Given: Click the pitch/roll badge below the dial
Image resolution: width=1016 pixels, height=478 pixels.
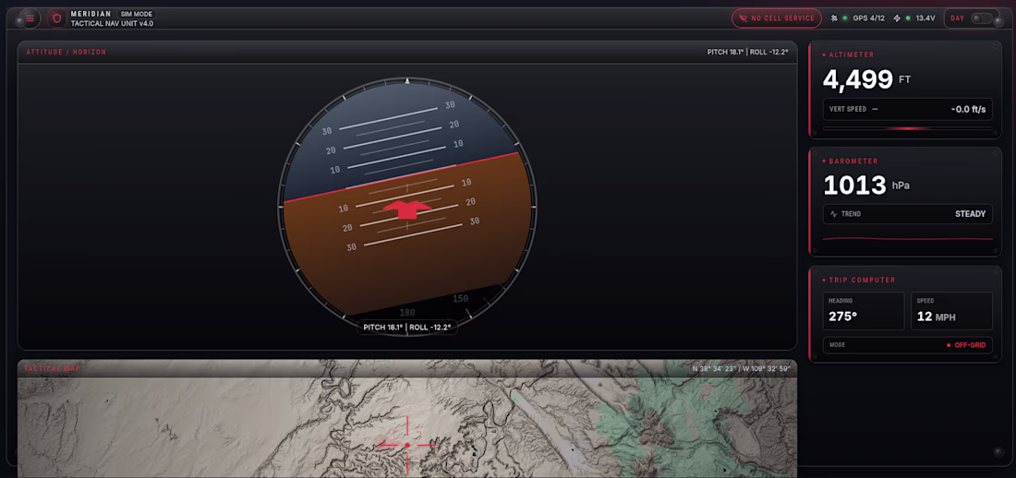Looking at the screenshot, I should tap(407, 327).
